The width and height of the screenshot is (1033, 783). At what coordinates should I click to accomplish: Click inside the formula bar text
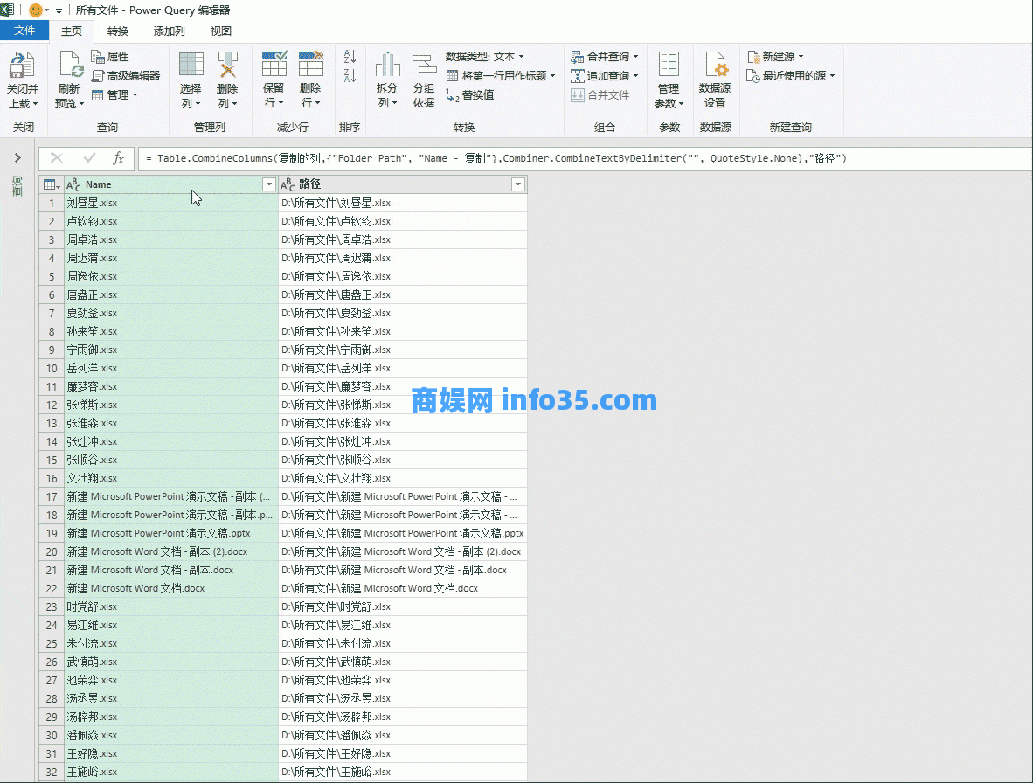(x=496, y=159)
